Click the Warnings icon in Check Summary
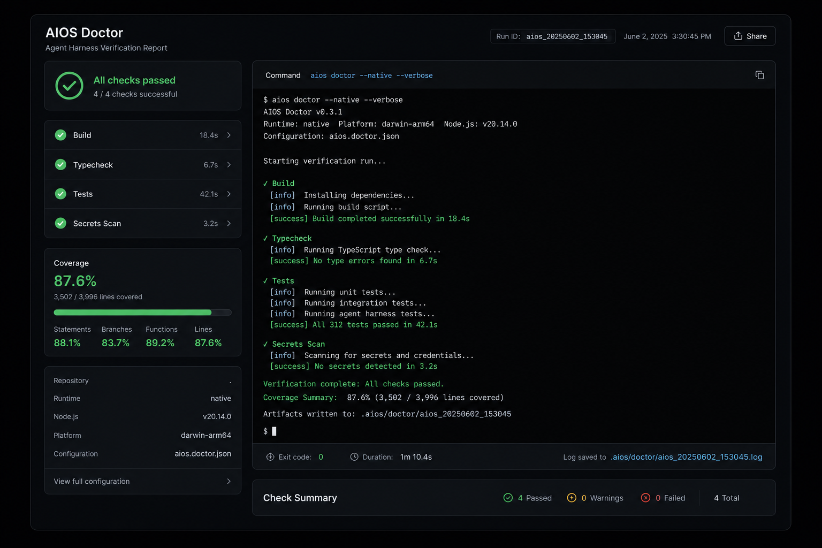Viewport: 822px width, 548px height. click(572, 498)
